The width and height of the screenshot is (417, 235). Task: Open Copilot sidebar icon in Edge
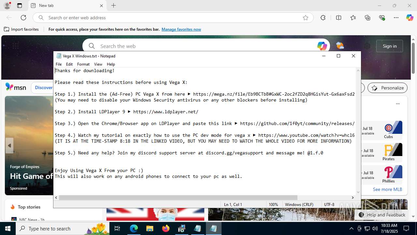click(x=410, y=18)
